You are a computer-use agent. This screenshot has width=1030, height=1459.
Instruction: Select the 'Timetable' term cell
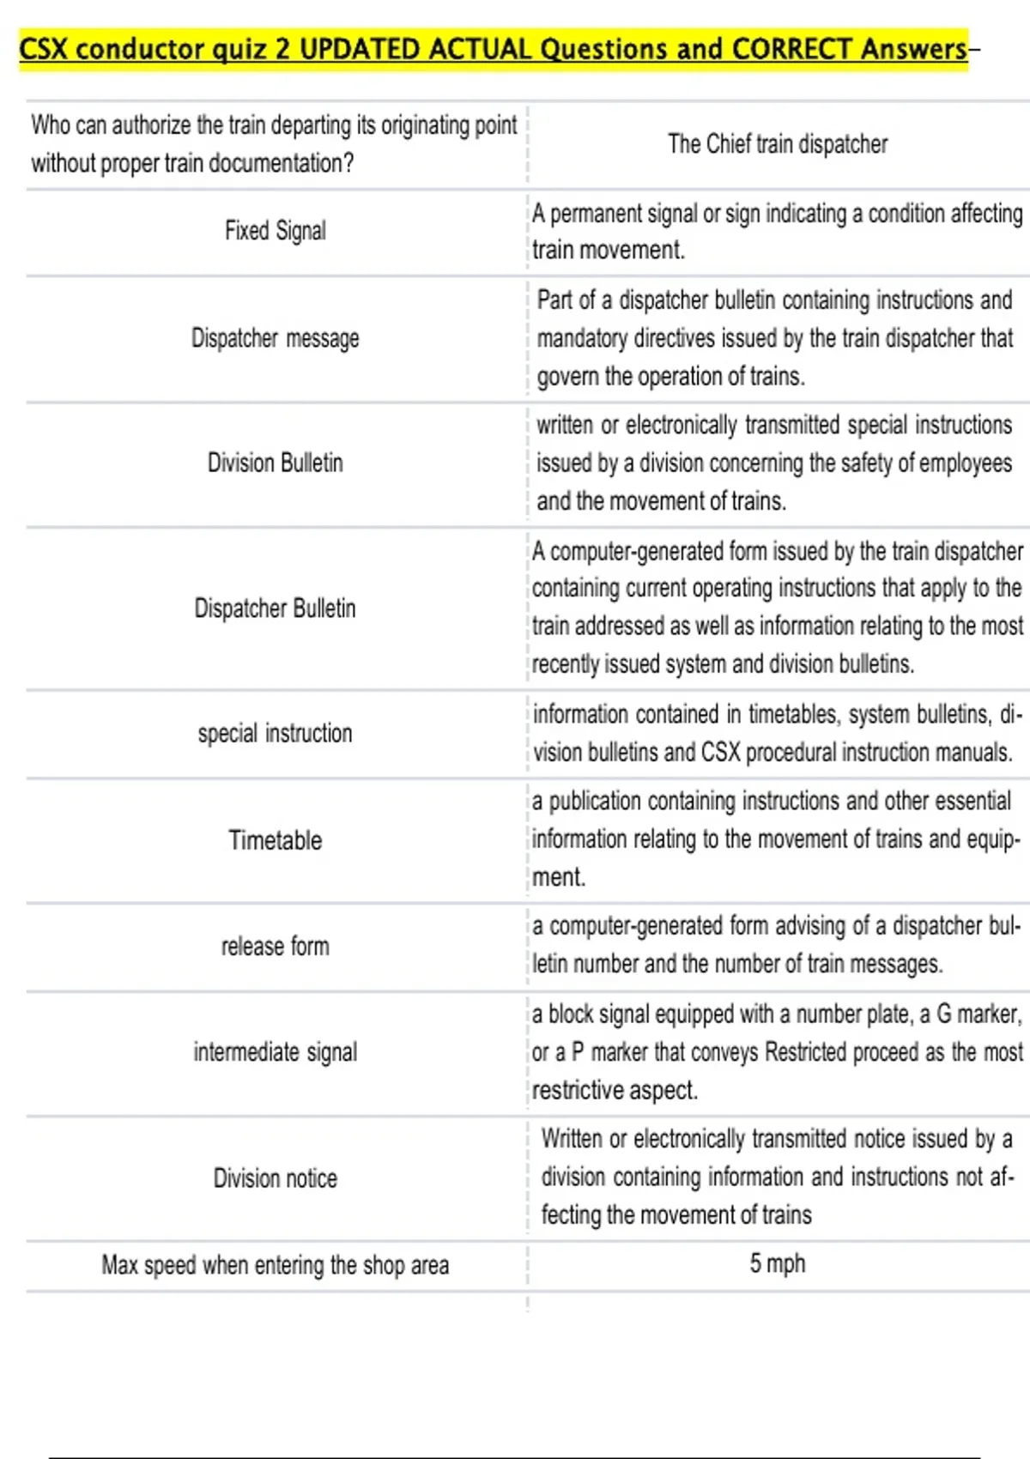[276, 840]
